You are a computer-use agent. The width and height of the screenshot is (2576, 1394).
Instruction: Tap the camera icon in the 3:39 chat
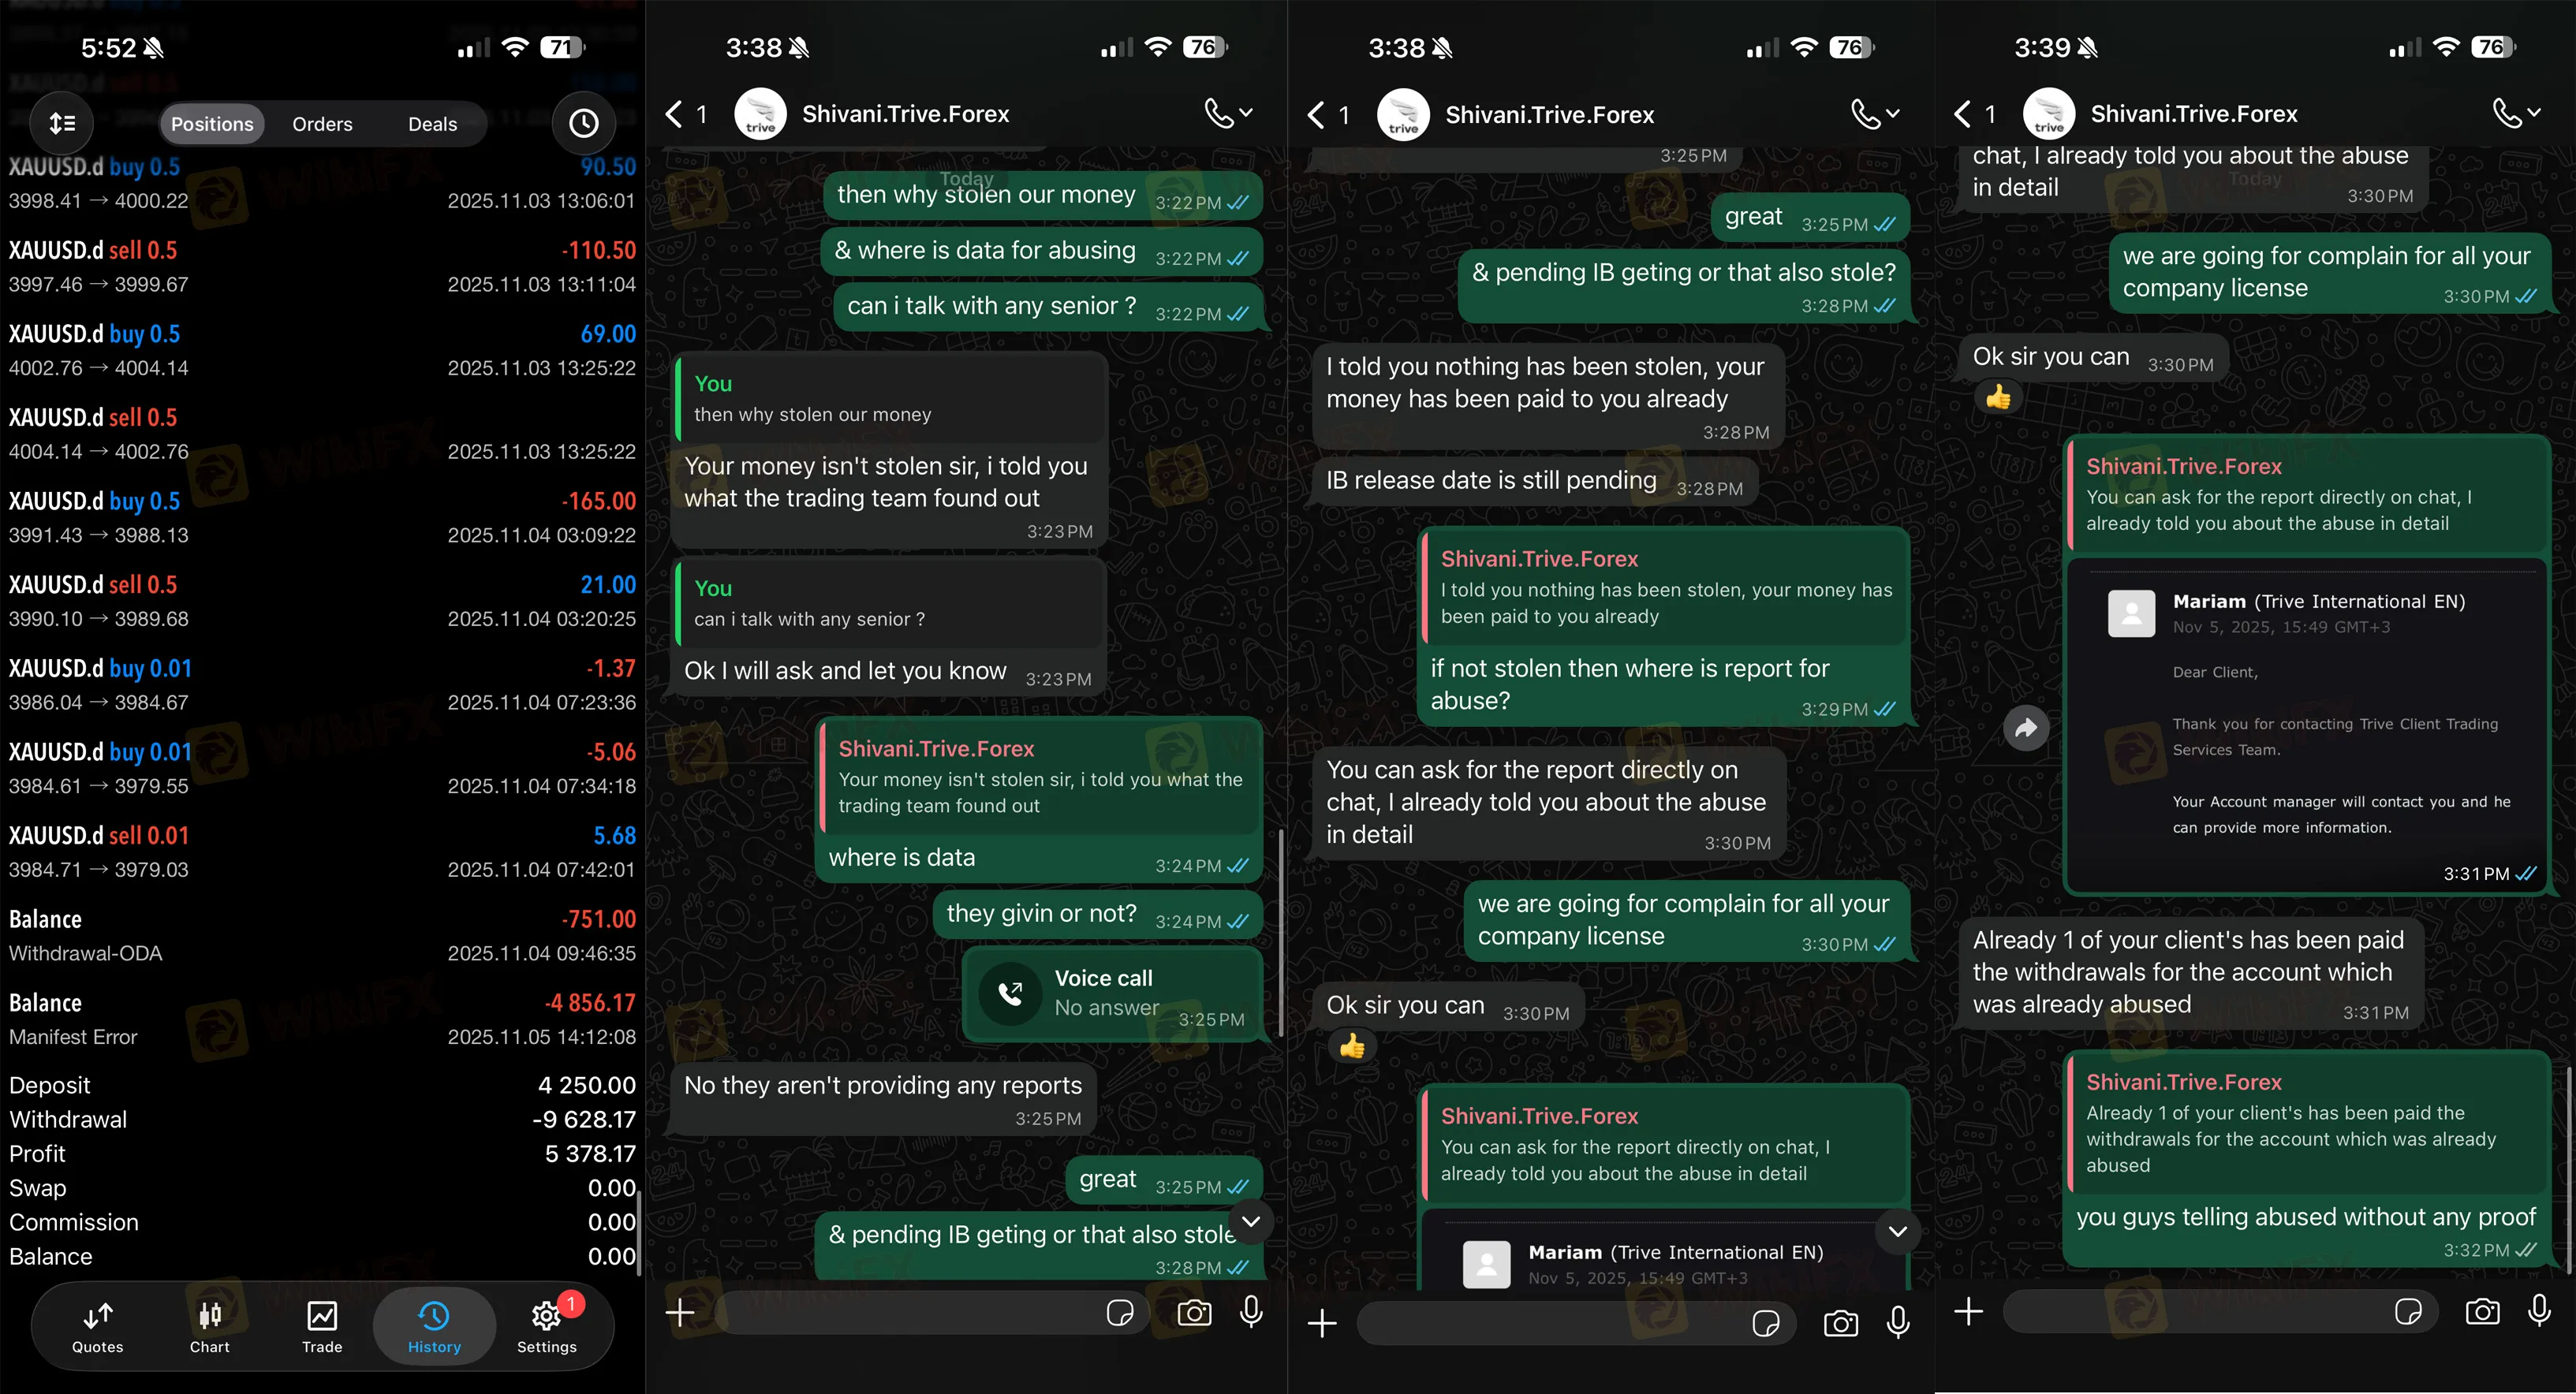tap(2482, 1311)
